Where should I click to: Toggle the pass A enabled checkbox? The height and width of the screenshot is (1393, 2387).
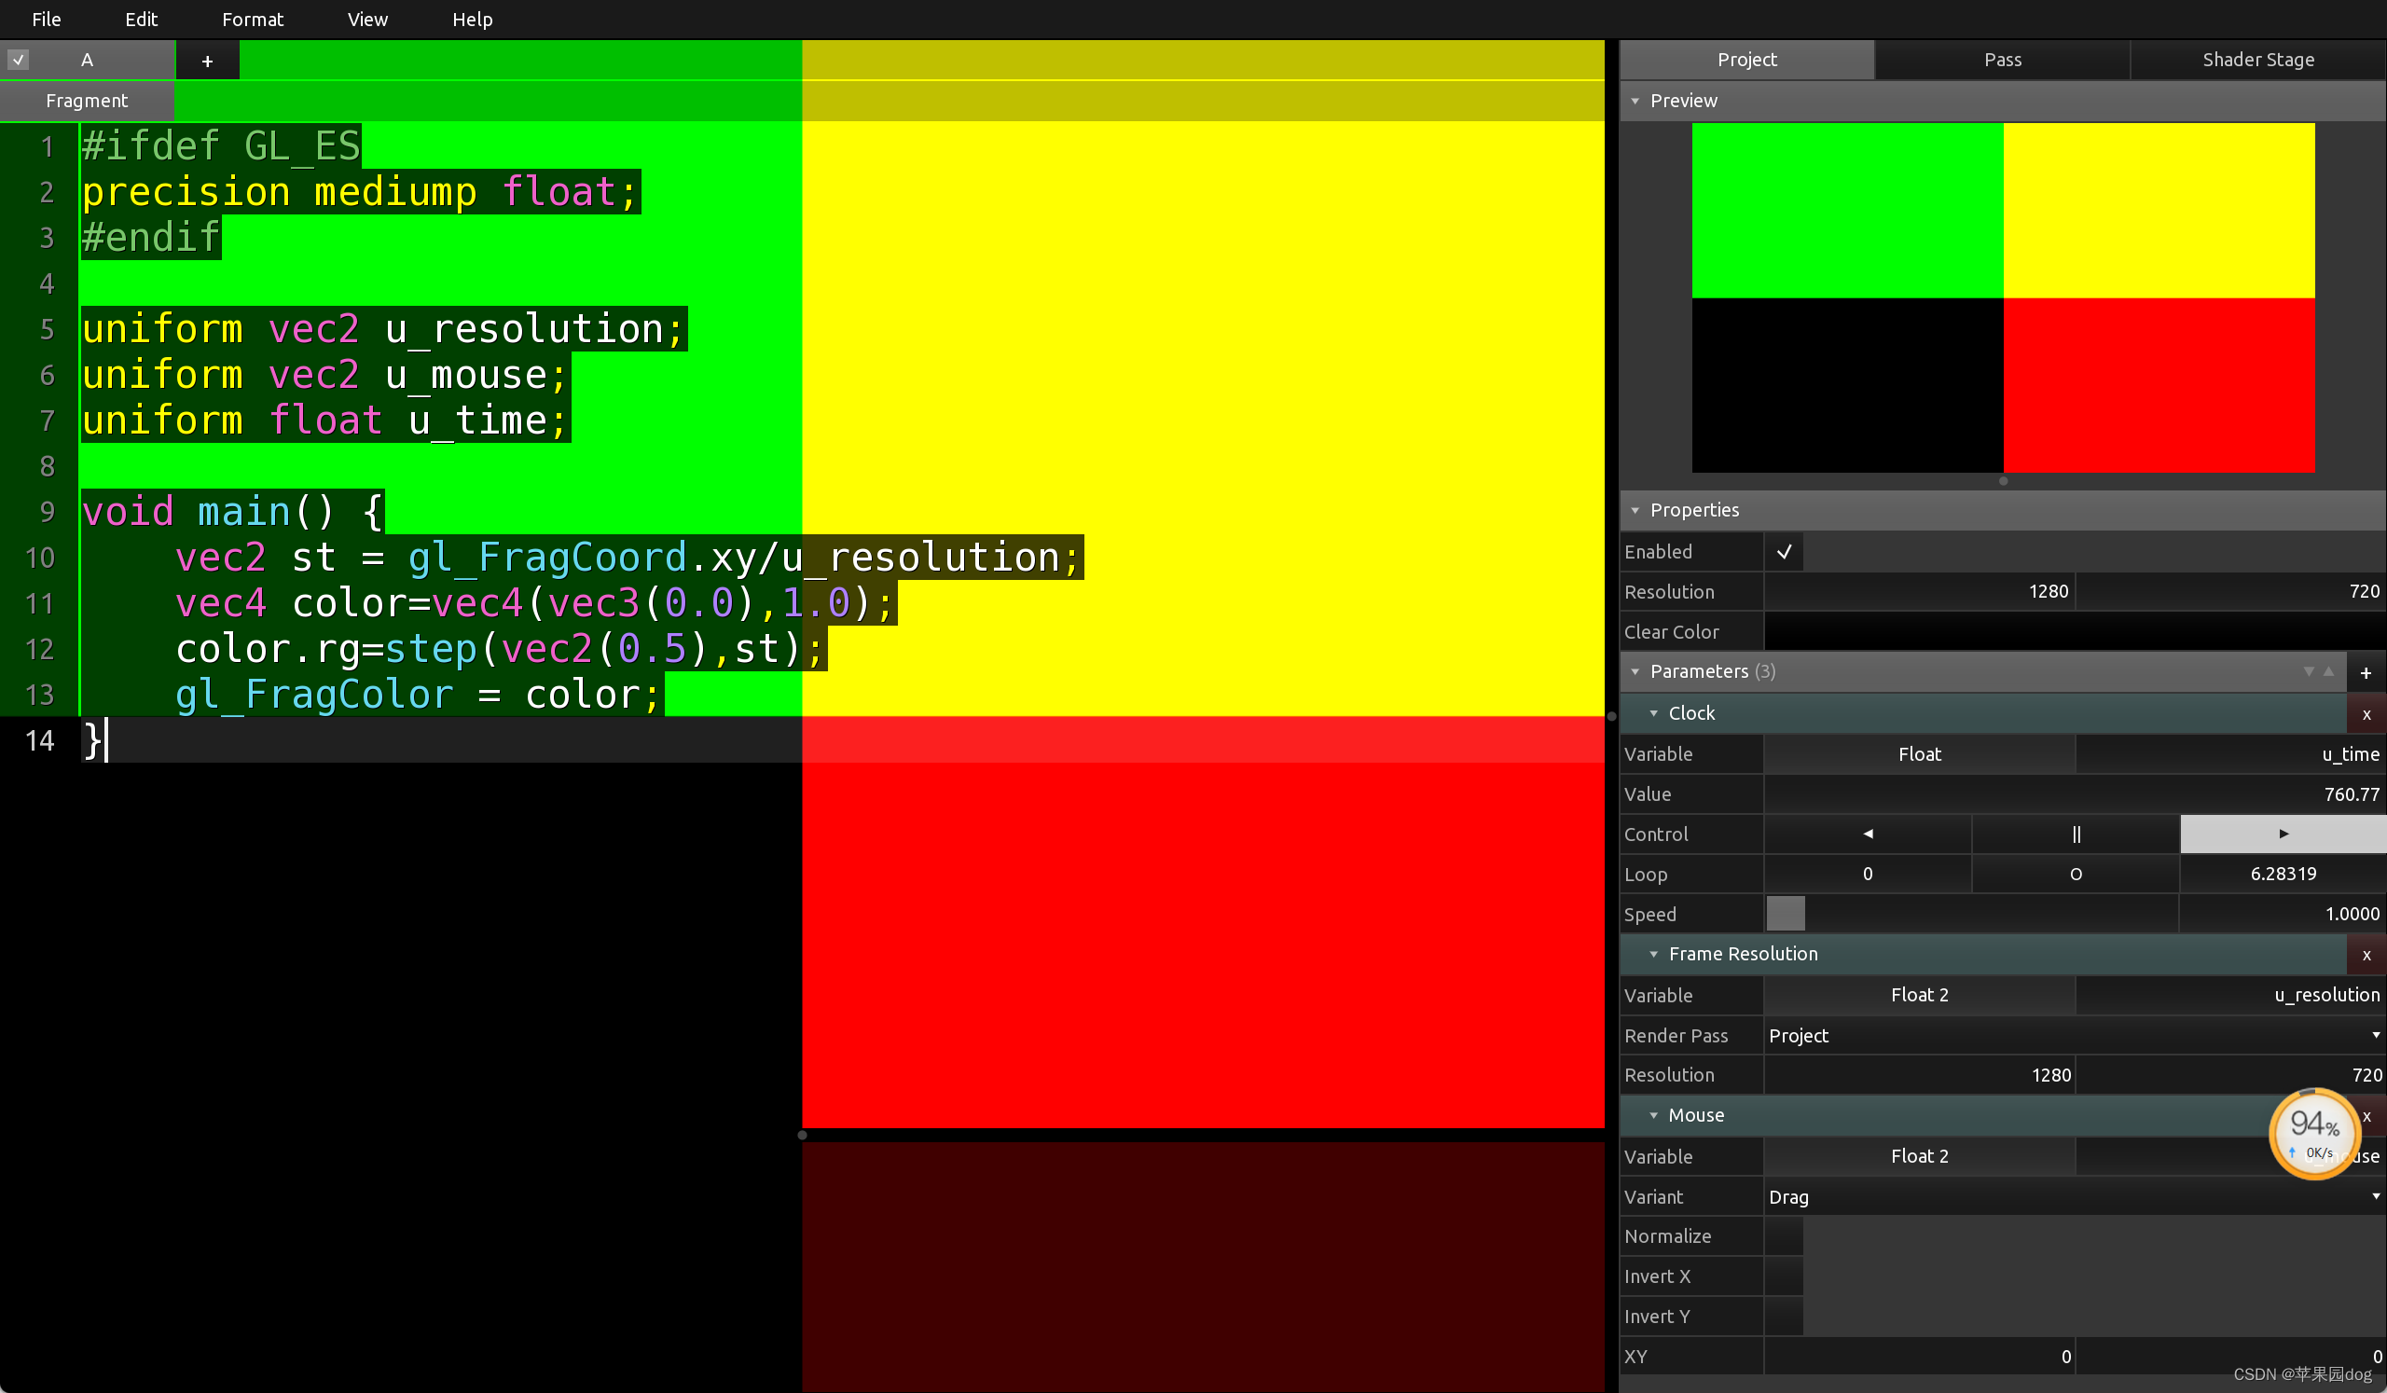[x=18, y=61]
